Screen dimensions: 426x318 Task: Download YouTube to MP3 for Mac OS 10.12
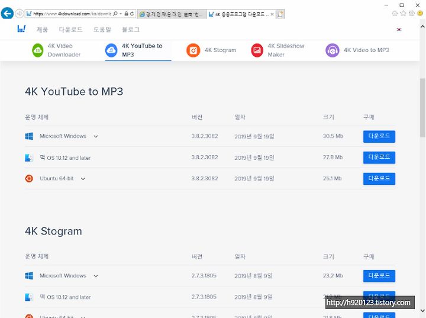(379, 158)
